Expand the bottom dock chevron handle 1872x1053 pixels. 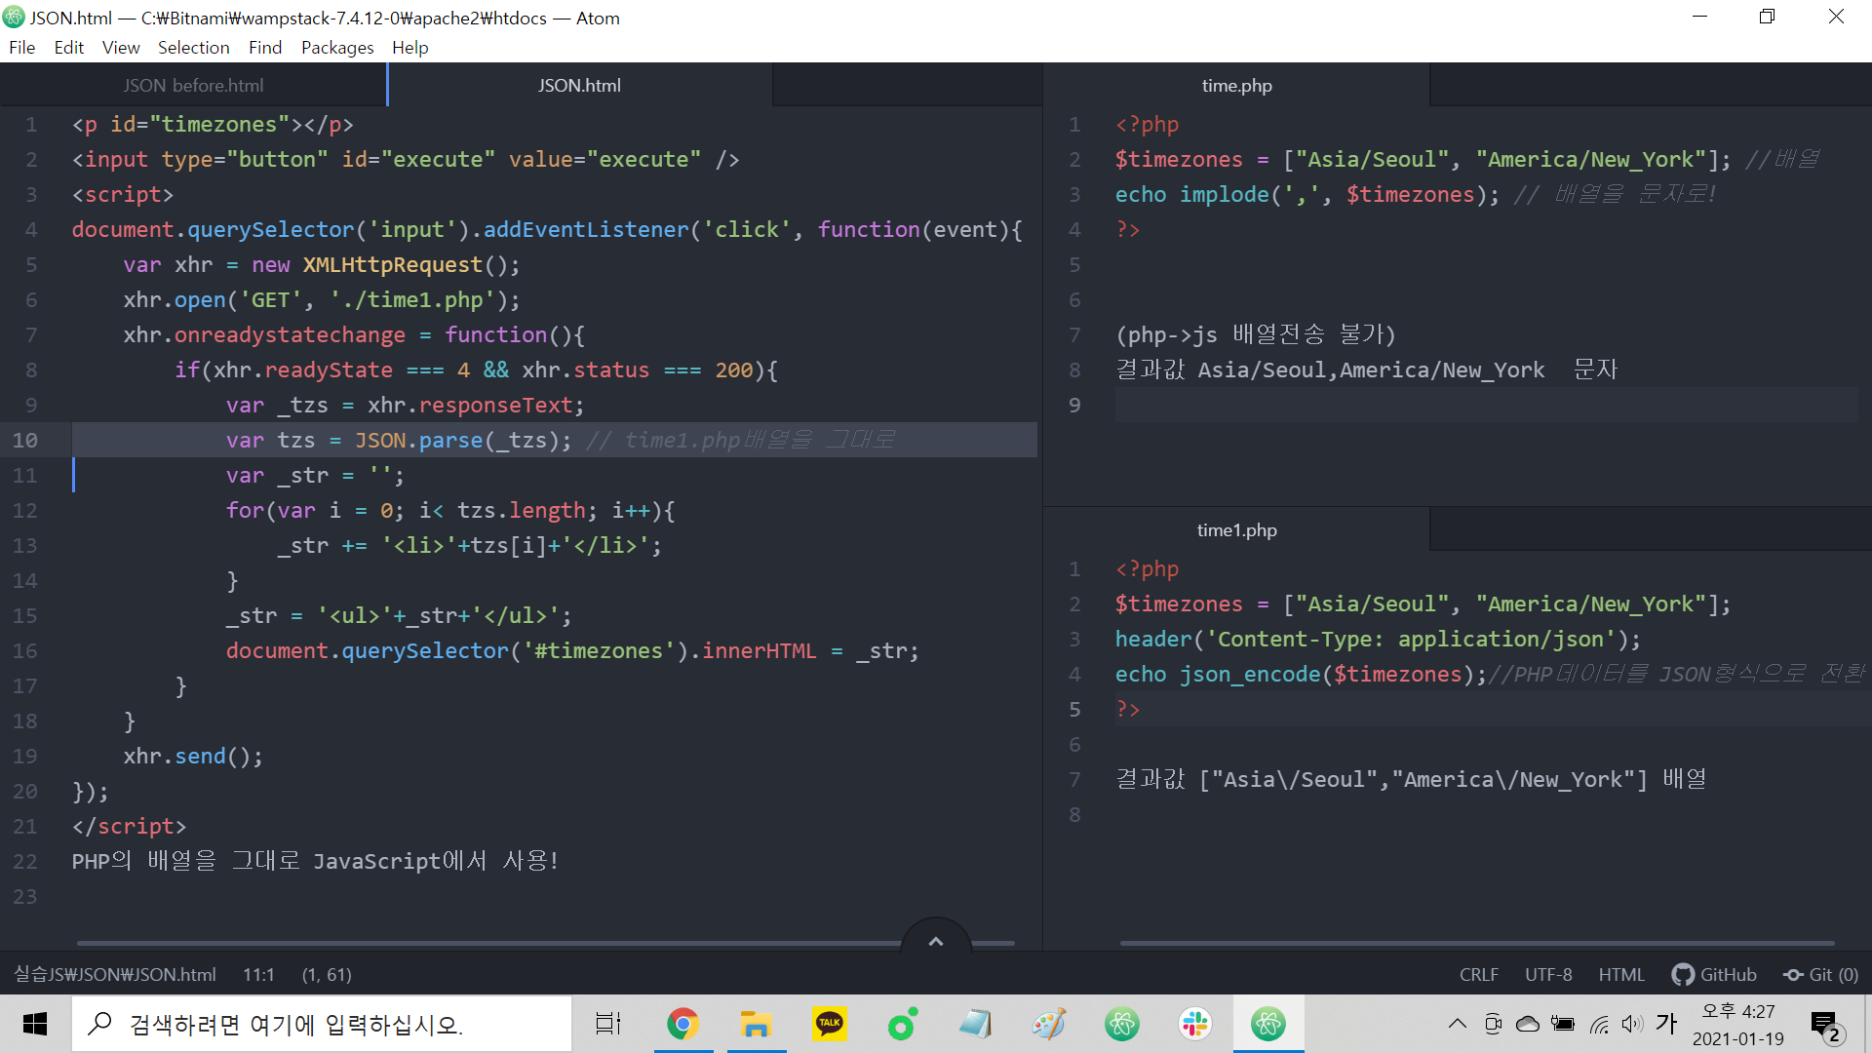point(936,941)
